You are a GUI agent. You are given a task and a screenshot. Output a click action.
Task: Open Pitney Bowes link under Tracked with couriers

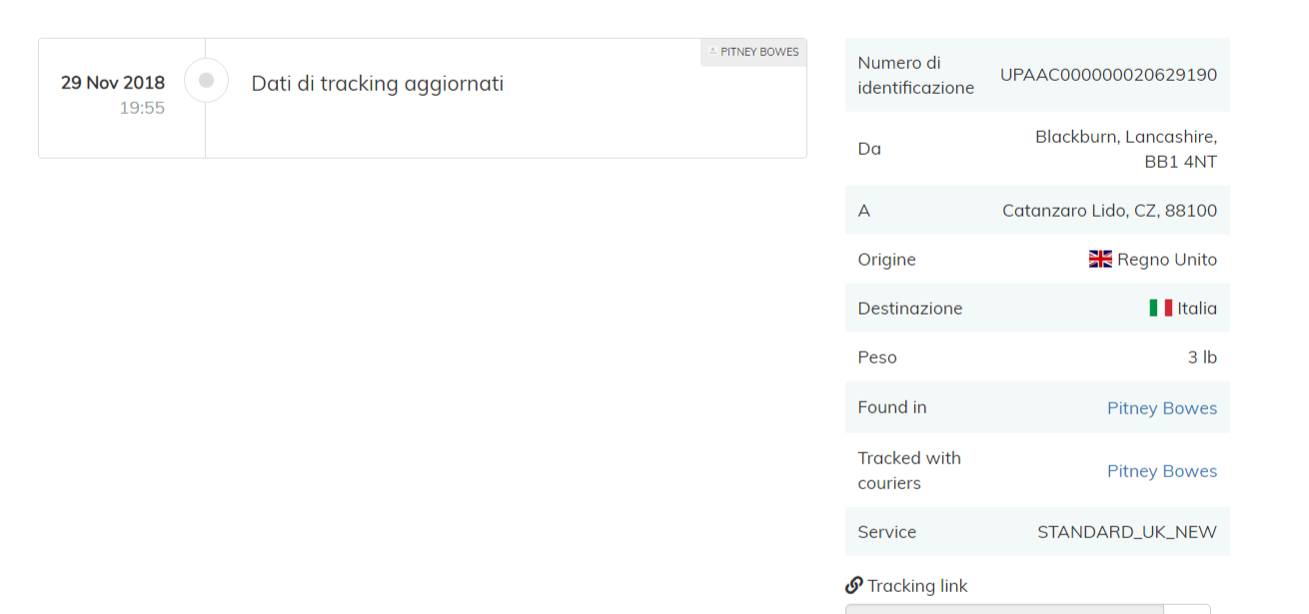pyautogui.click(x=1161, y=471)
